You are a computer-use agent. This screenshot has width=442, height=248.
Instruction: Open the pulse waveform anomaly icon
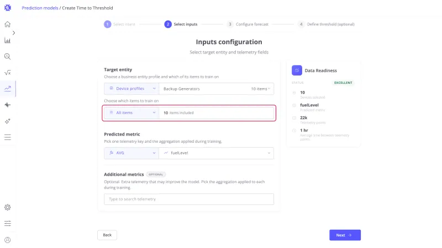click(8, 105)
